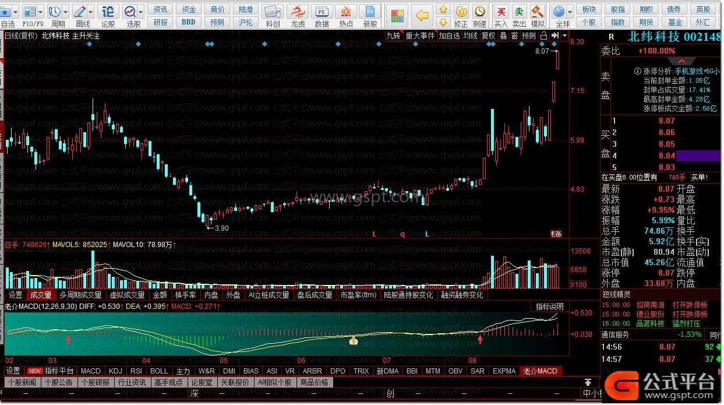Toggle 重大事件 major events display
Viewport: 724px width, 405px height.
(420, 36)
